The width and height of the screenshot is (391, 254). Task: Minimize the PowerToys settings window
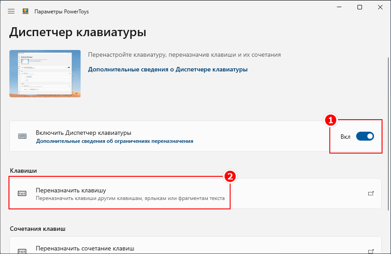(339, 7)
